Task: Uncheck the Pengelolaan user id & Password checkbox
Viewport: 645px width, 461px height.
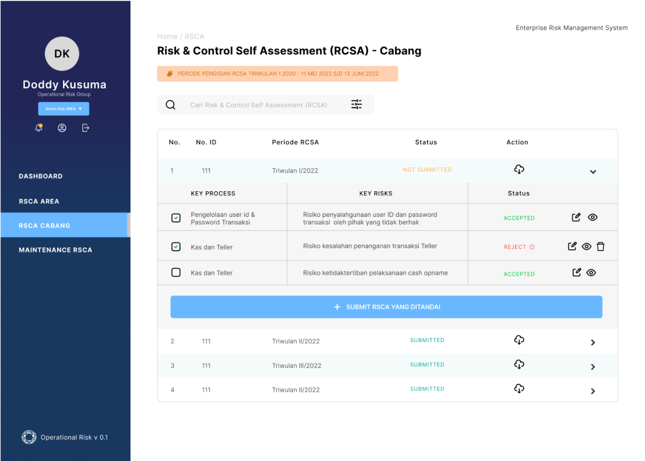Action: (x=176, y=218)
